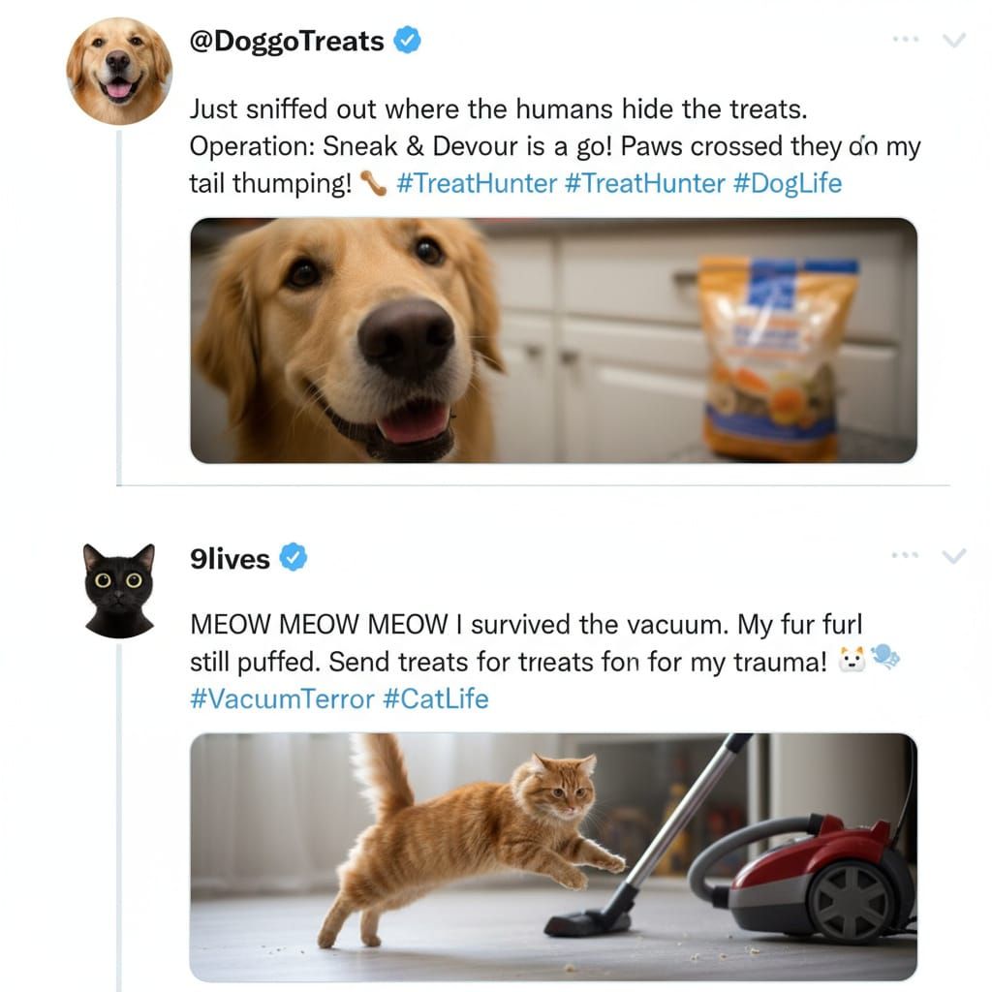The image size is (992, 992).
Task: Click the cat face emoji in the 9lives post
Action: click(851, 661)
